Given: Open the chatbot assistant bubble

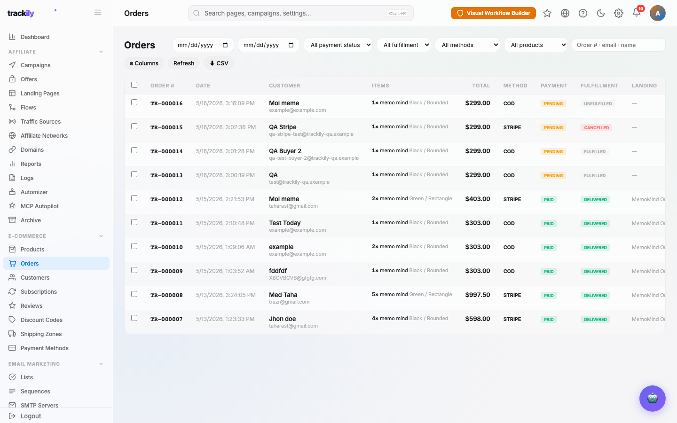Looking at the screenshot, I should (653, 399).
